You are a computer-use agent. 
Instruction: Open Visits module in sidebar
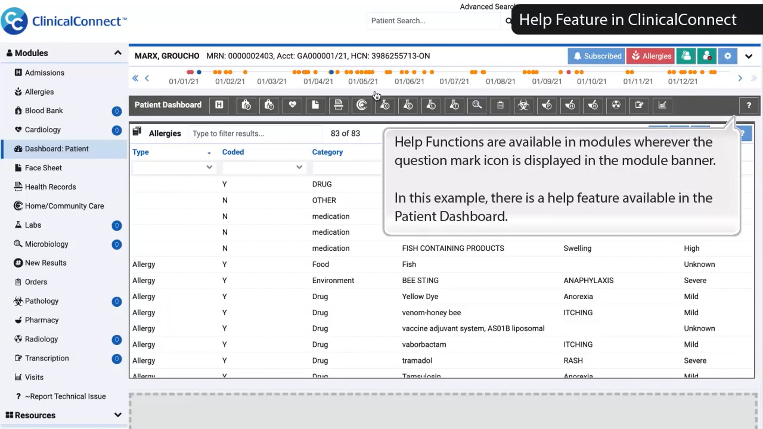tap(64, 377)
